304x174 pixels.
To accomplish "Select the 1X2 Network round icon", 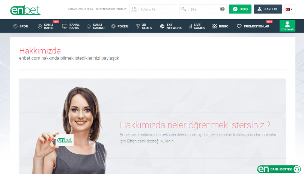I will point(162,26).
